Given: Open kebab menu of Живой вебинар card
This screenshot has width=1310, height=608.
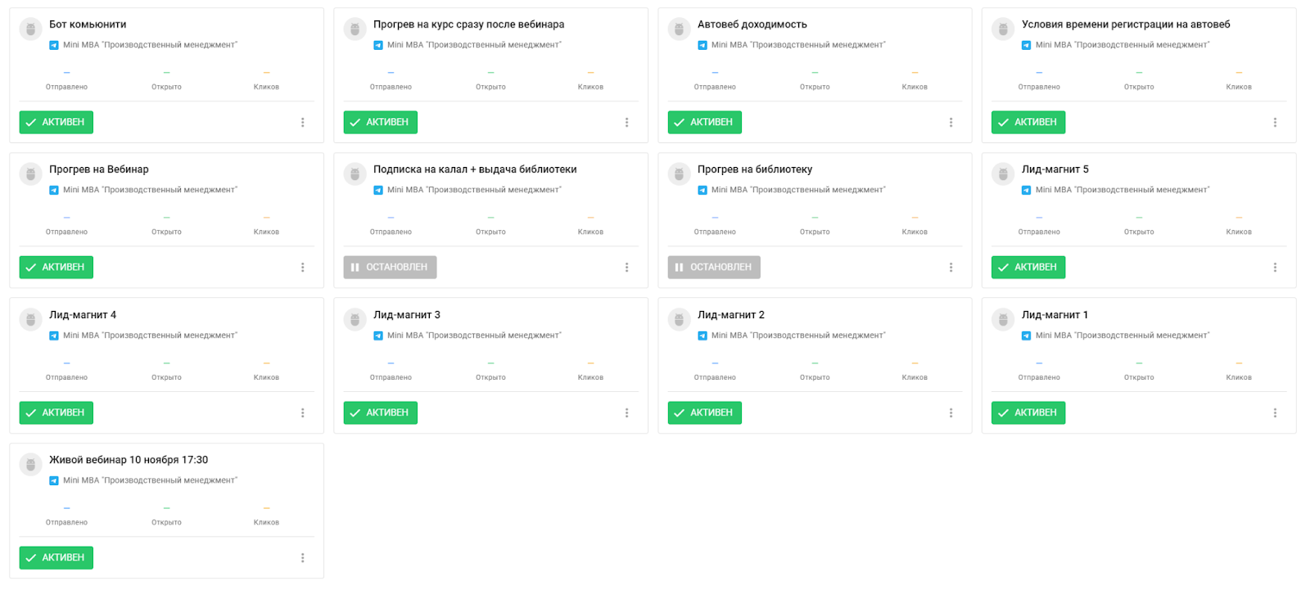Looking at the screenshot, I should click(303, 558).
